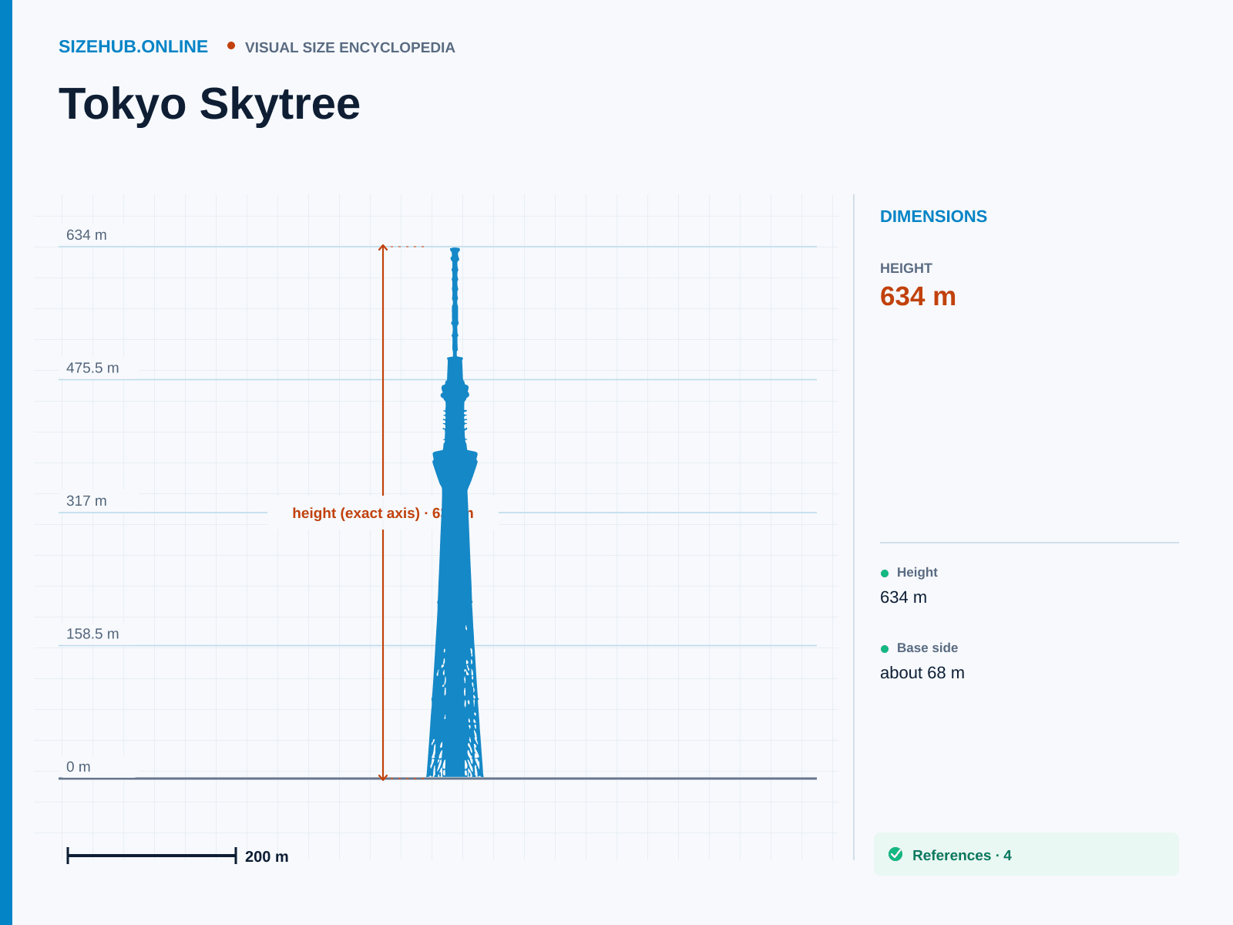This screenshot has height=925, width=1233.
Task: Click the 0 m axis label
Action: point(79,767)
